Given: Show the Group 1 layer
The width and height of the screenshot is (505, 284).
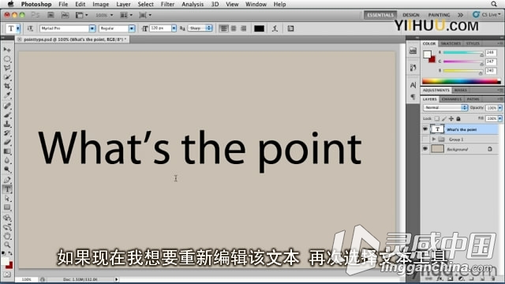Looking at the screenshot, I should (425, 139).
